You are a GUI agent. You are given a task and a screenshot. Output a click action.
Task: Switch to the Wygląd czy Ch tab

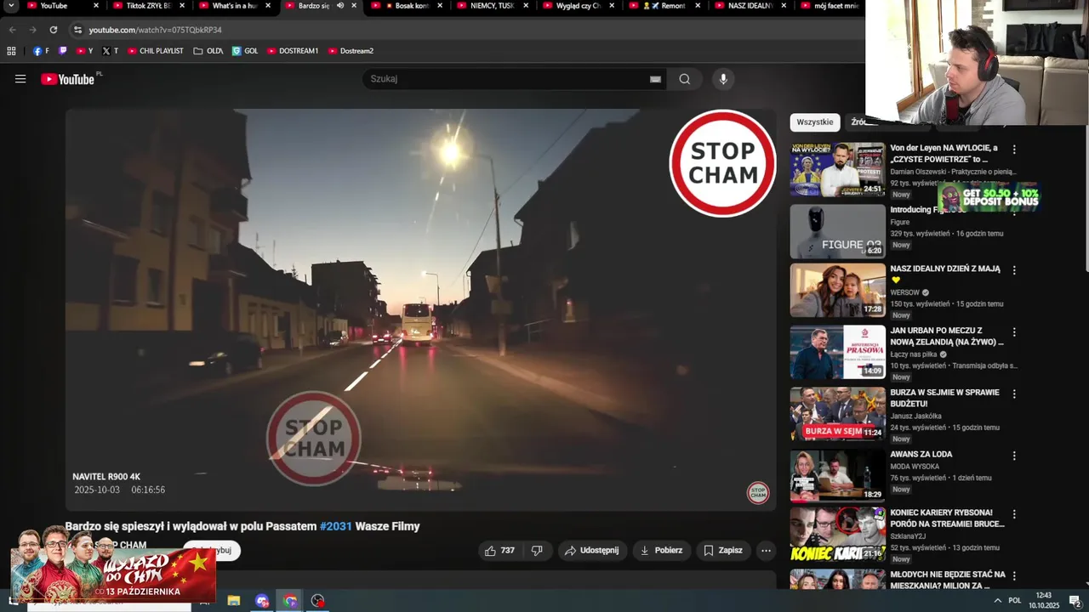[x=577, y=6]
